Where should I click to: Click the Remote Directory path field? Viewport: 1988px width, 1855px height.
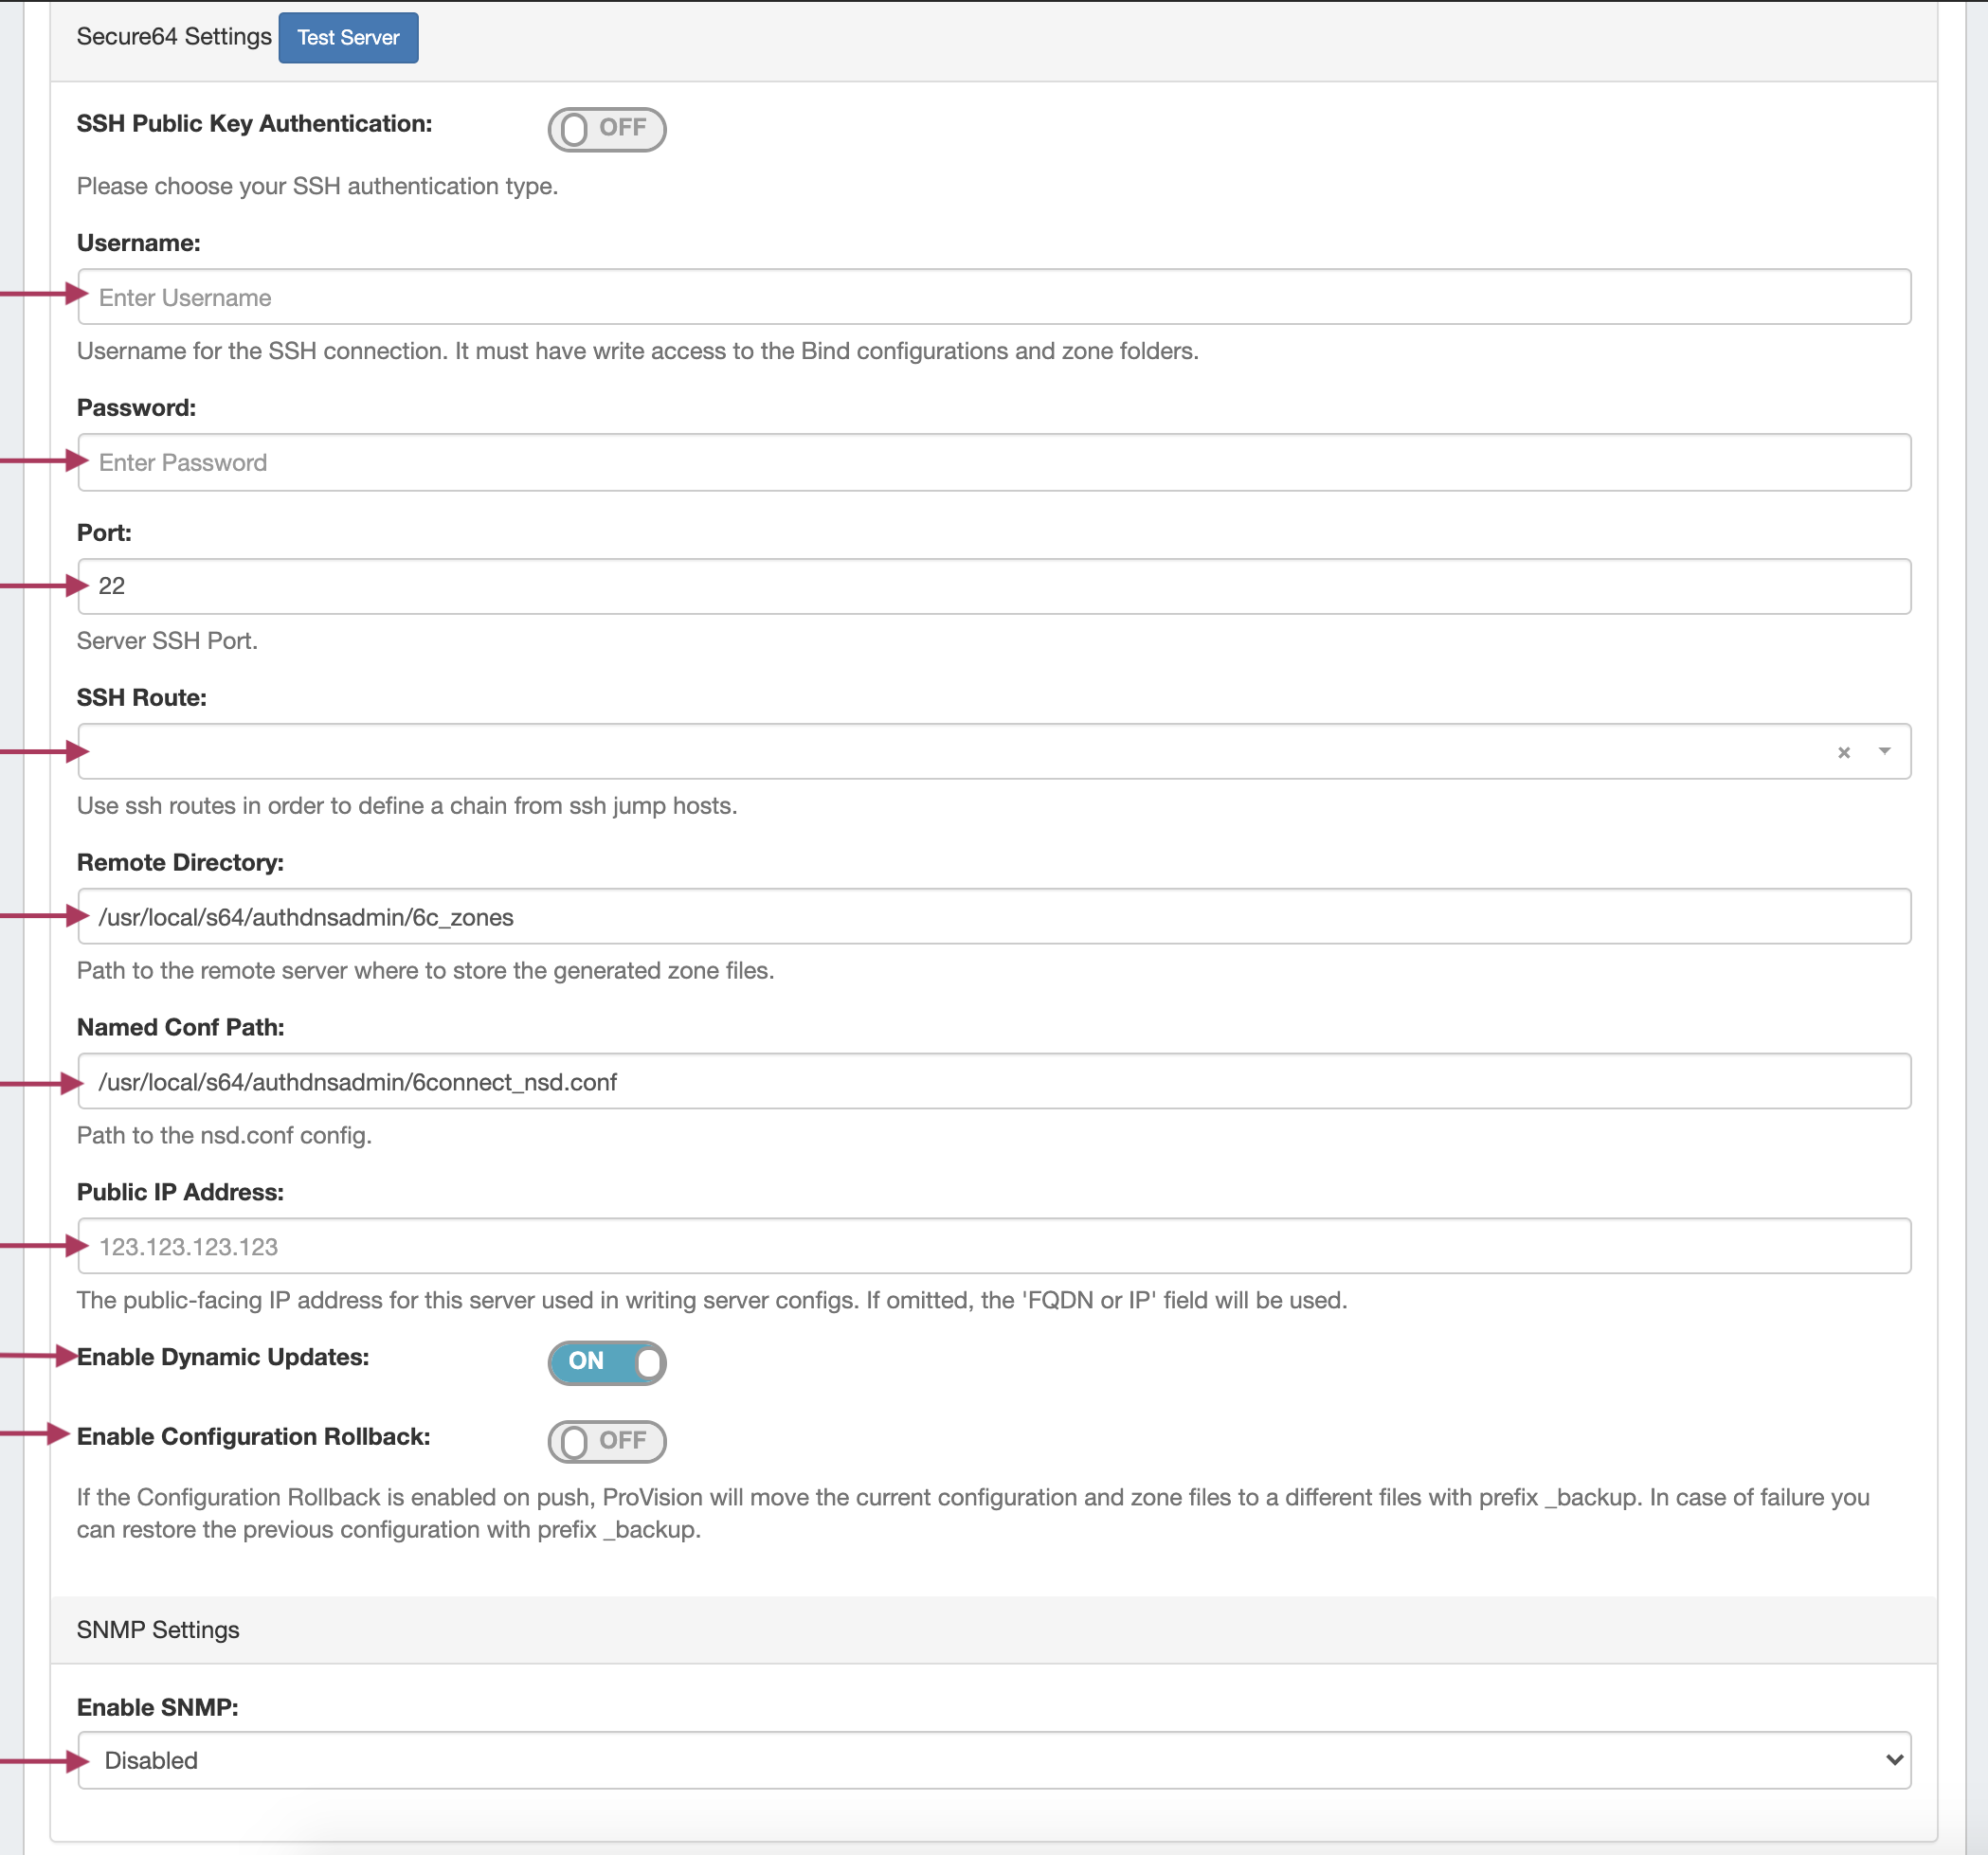tap(994, 917)
